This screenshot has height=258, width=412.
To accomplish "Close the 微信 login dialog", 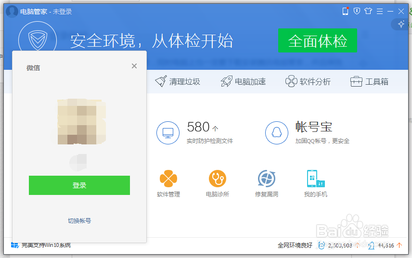I will click(134, 66).
